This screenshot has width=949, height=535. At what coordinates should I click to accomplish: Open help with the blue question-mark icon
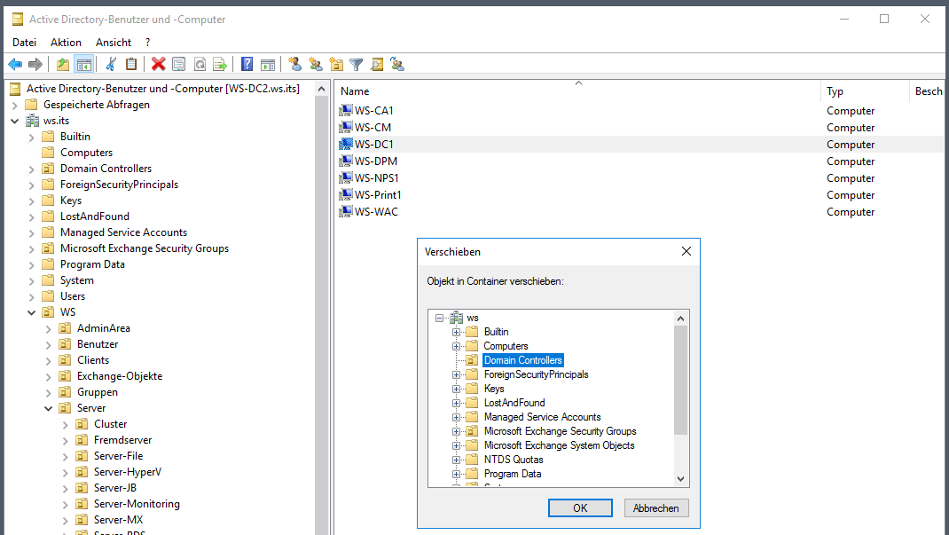(x=247, y=64)
